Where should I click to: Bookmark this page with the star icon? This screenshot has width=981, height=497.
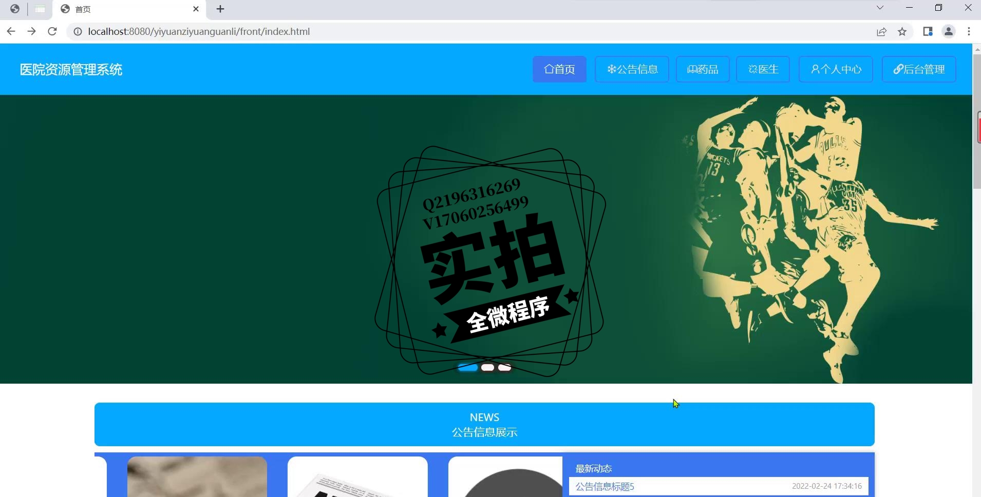click(902, 32)
